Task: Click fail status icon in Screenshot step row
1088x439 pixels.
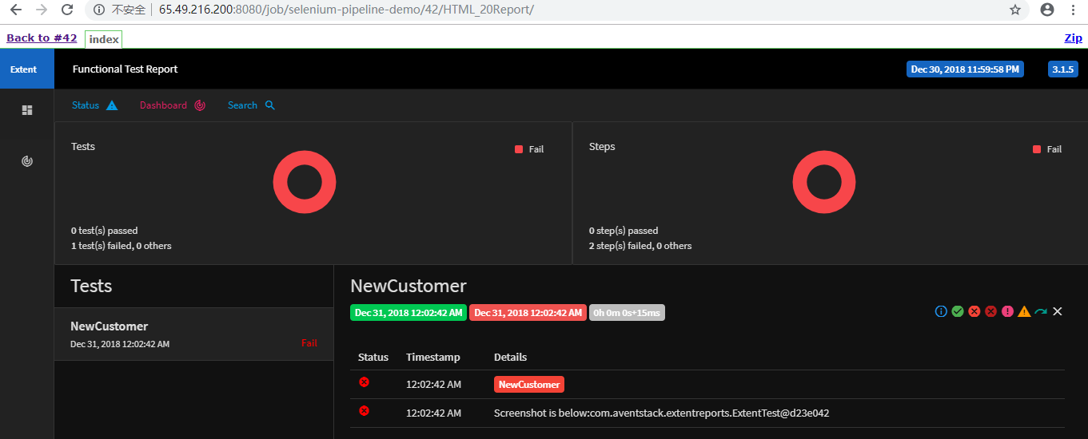Action: click(x=364, y=411)
